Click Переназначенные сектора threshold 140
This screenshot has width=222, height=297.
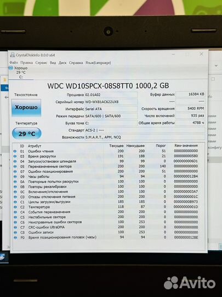(x=163, y=166)
